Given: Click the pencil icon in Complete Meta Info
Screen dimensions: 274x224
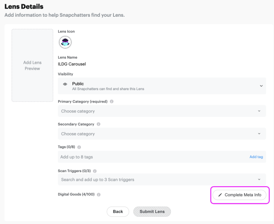Looking at the screenshot, I should [x=220, y=195].
